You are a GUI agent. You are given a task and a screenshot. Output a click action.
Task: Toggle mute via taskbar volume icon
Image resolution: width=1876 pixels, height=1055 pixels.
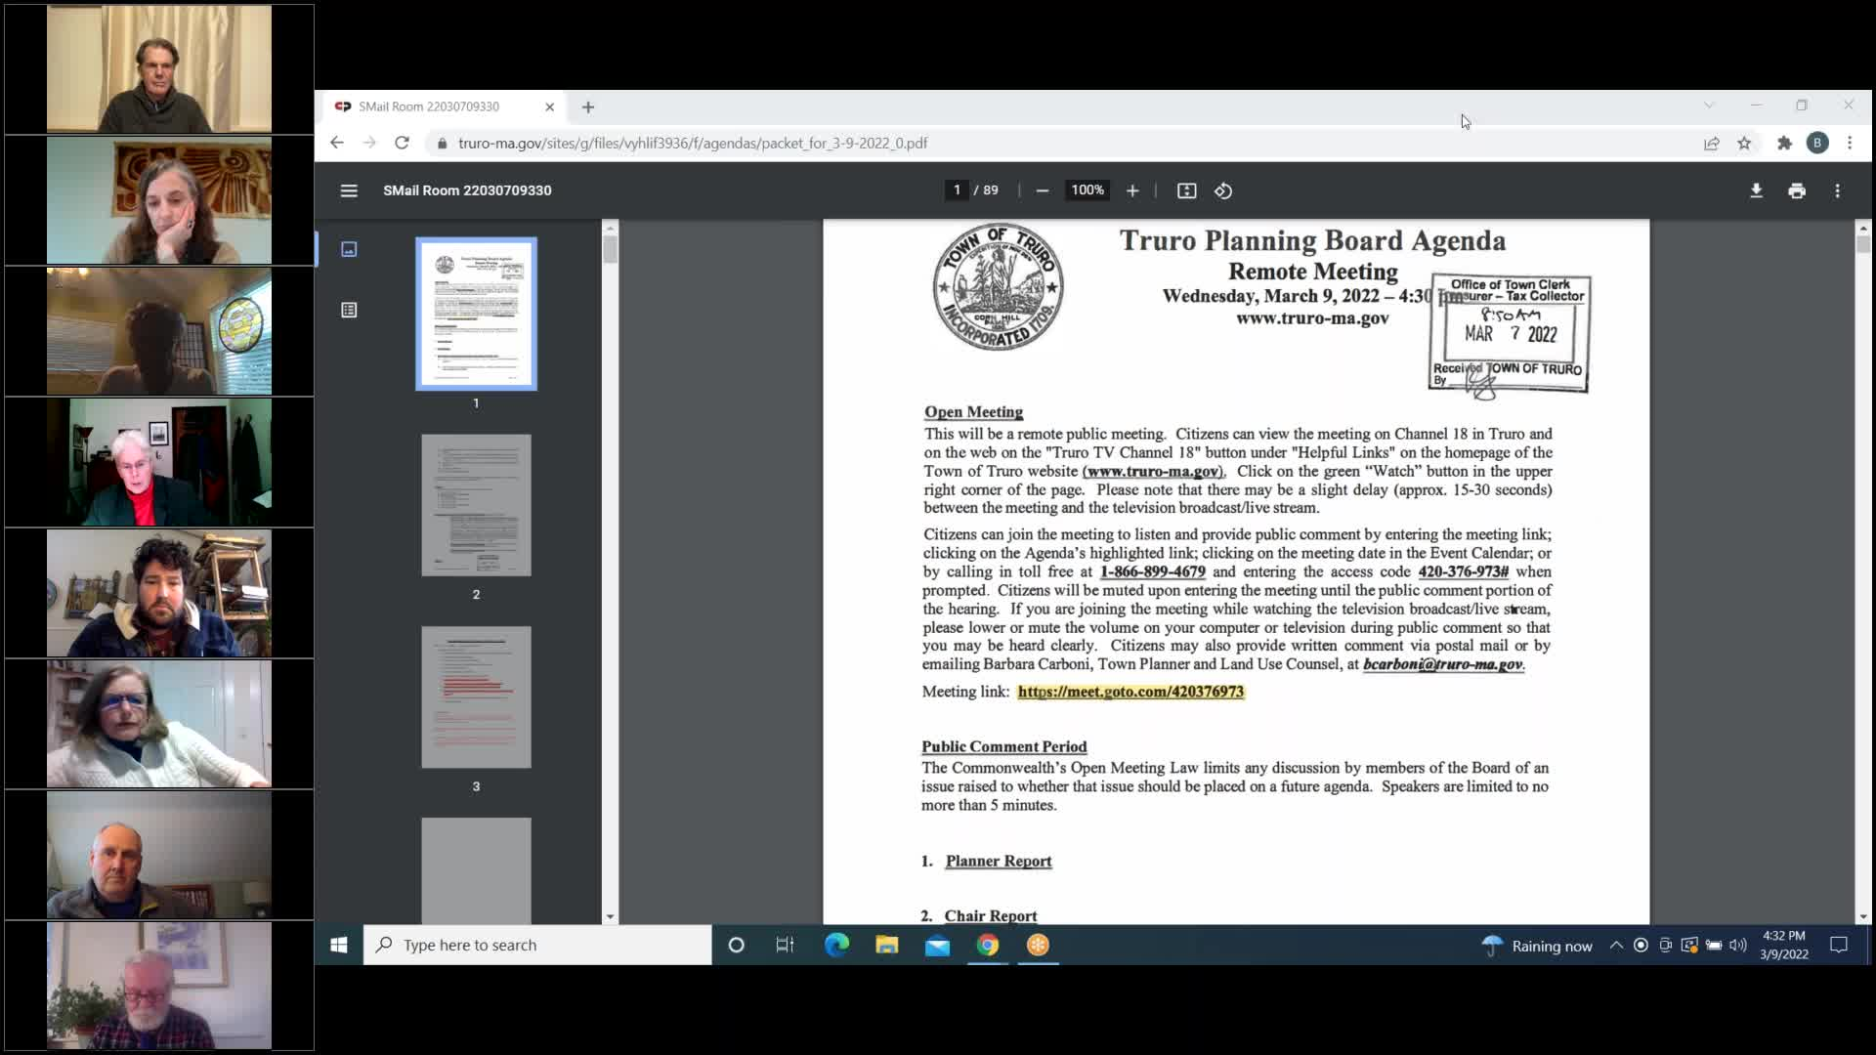point(1738,945)
